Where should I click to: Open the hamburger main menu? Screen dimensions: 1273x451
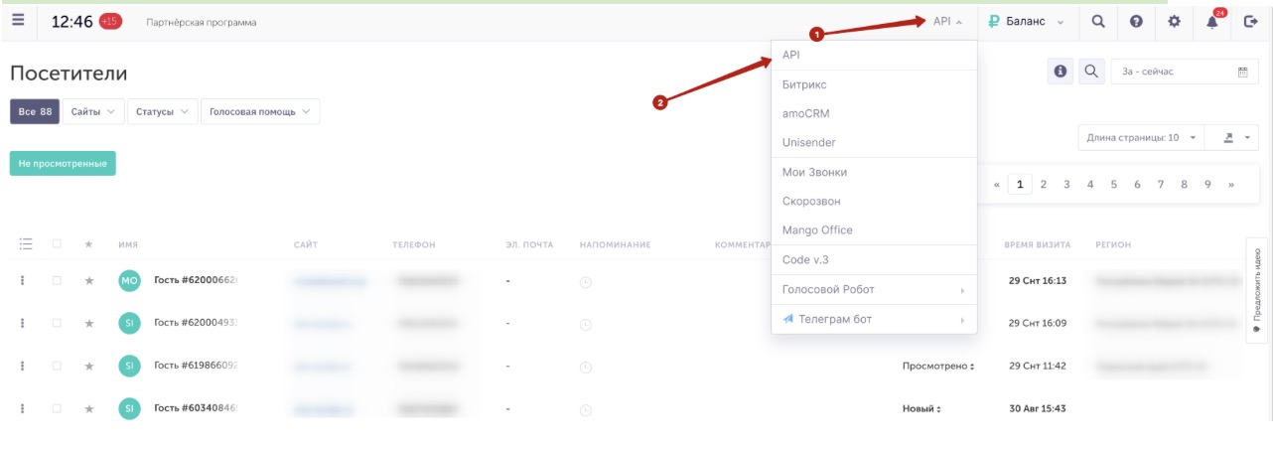[18, 21]
